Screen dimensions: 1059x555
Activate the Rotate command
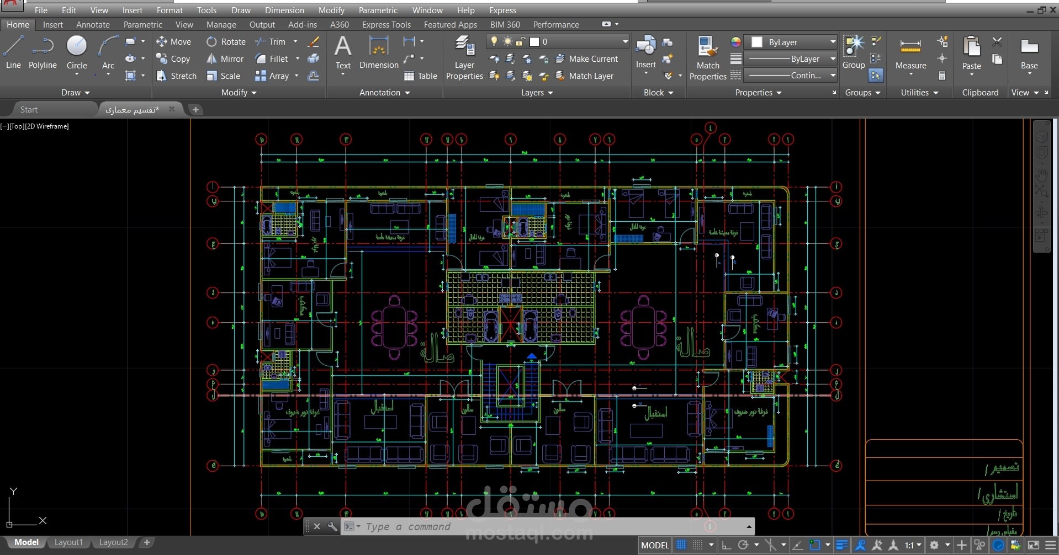click(x=226, y=41)
